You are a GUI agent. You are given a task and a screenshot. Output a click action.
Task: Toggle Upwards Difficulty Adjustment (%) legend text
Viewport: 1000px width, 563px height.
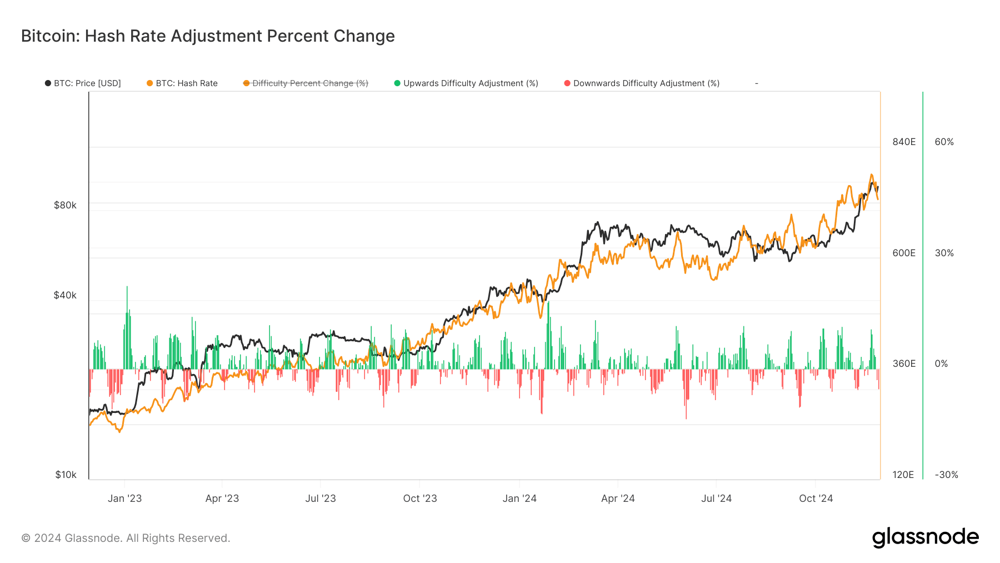471,83
